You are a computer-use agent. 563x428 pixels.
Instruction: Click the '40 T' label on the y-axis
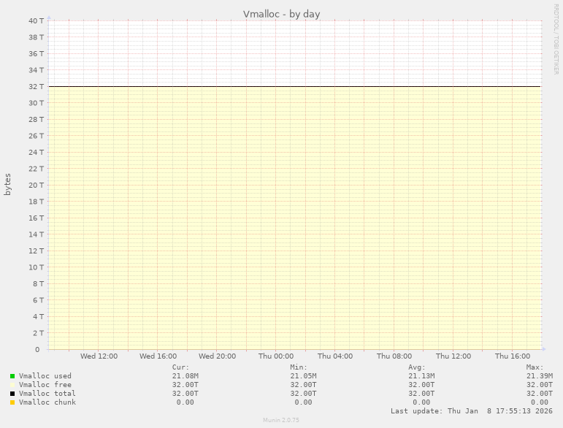click(37, 20)
